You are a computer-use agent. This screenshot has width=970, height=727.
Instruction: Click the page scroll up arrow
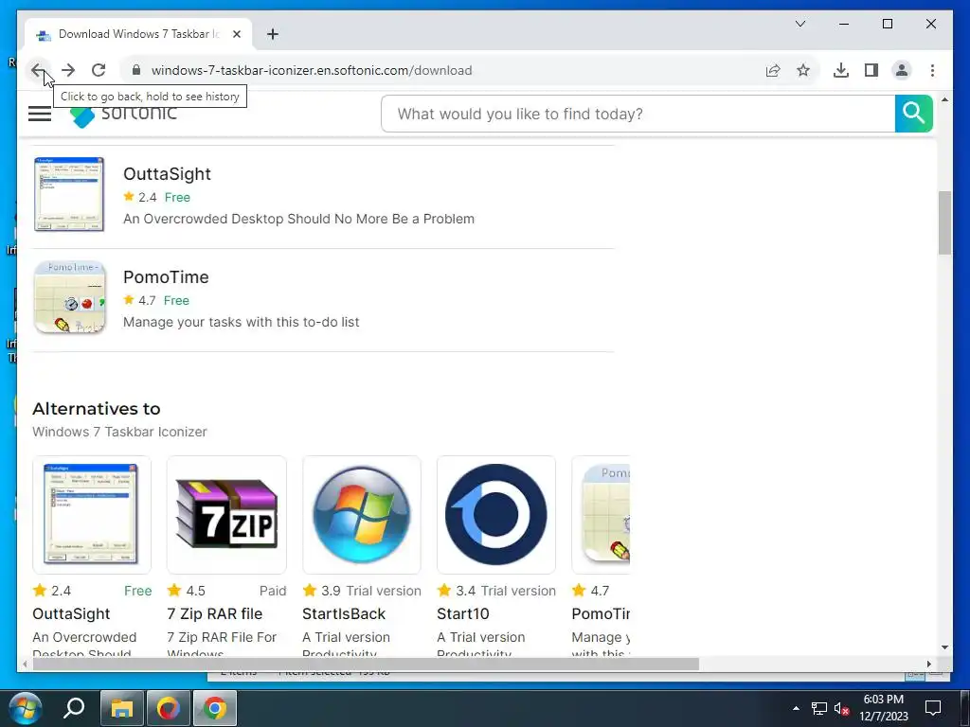coord(944,99)
